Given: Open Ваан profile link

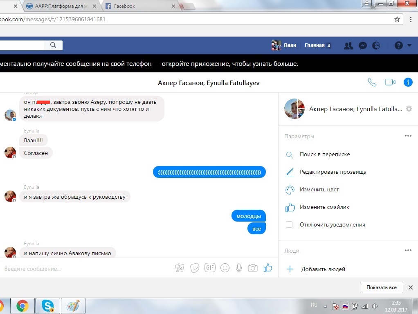Looking at the screenshot, I should pos(284,45).
